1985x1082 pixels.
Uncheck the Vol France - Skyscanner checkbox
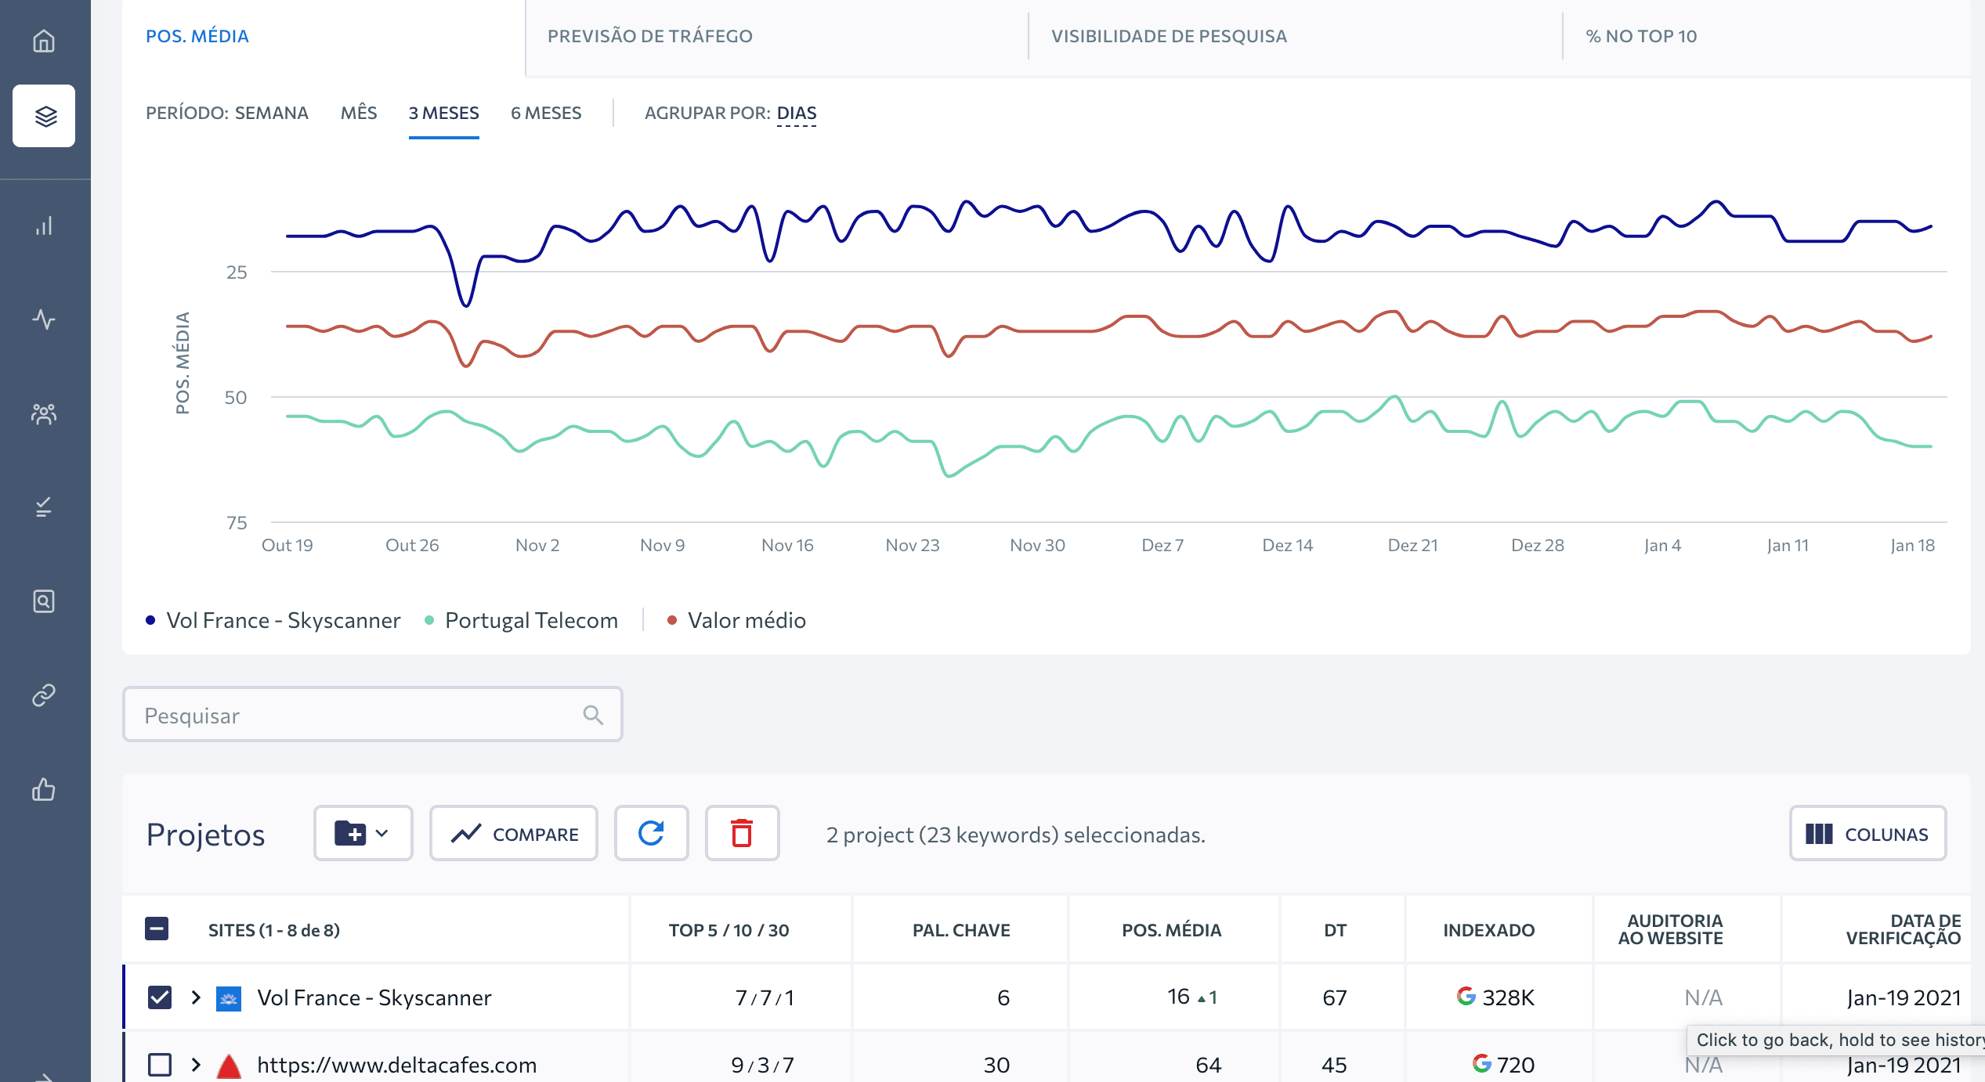pos(160,997)
